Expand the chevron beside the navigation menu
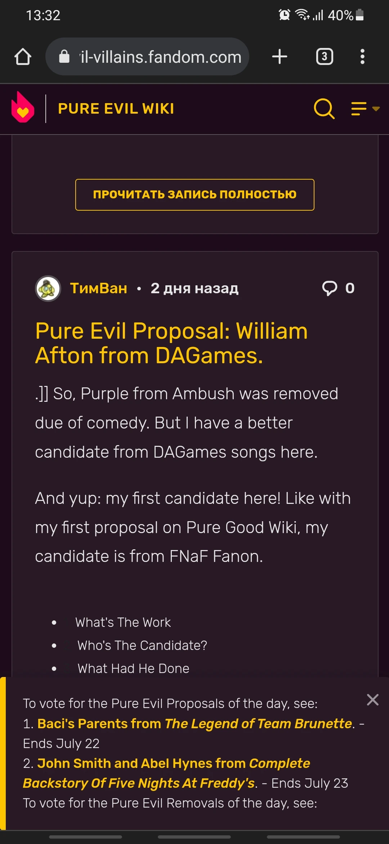 pyautogui.click(x=376, y=109)
